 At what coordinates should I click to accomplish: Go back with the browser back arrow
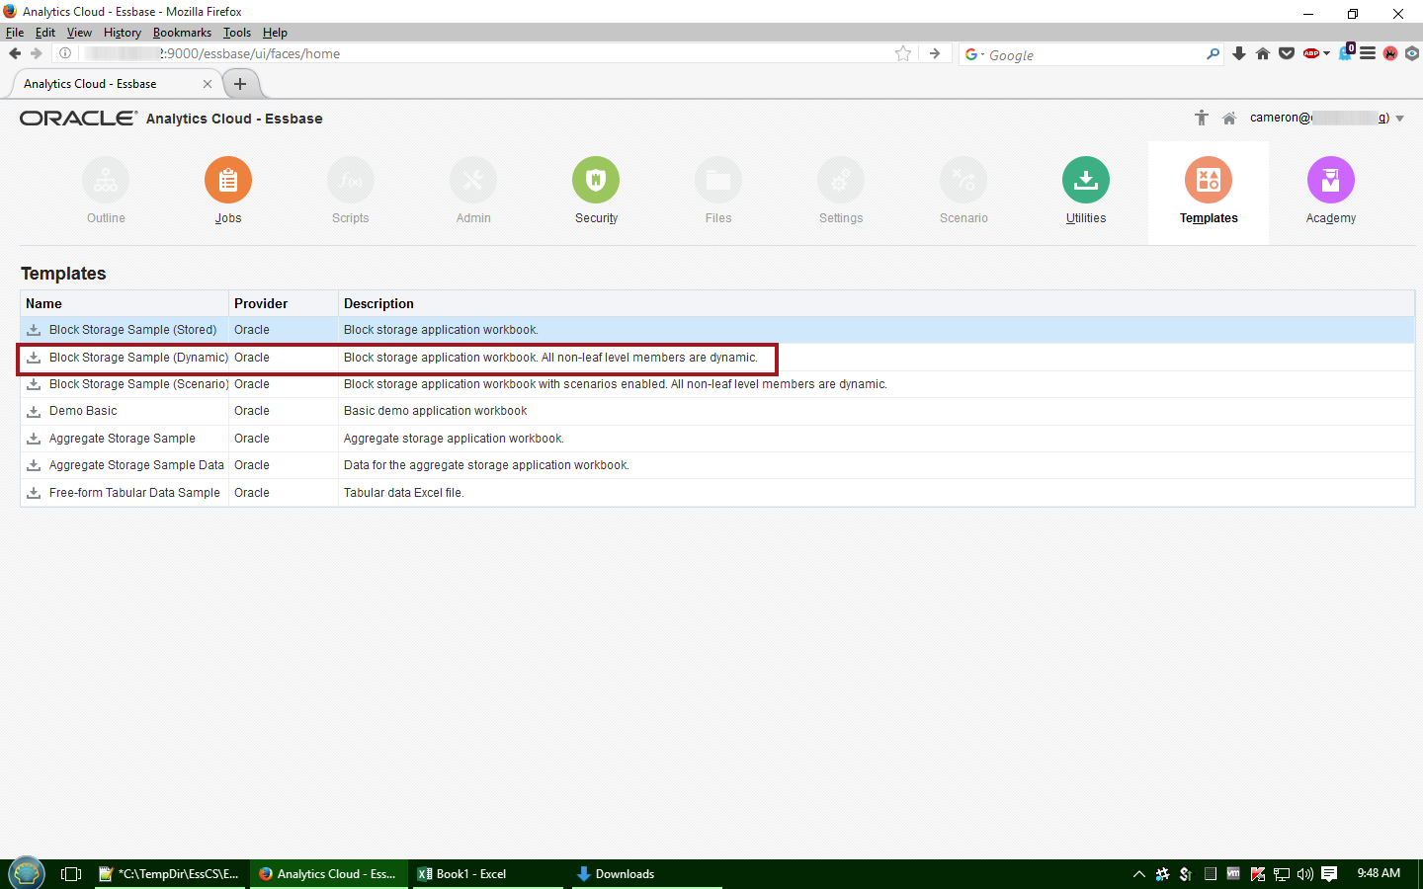[15, 53]
